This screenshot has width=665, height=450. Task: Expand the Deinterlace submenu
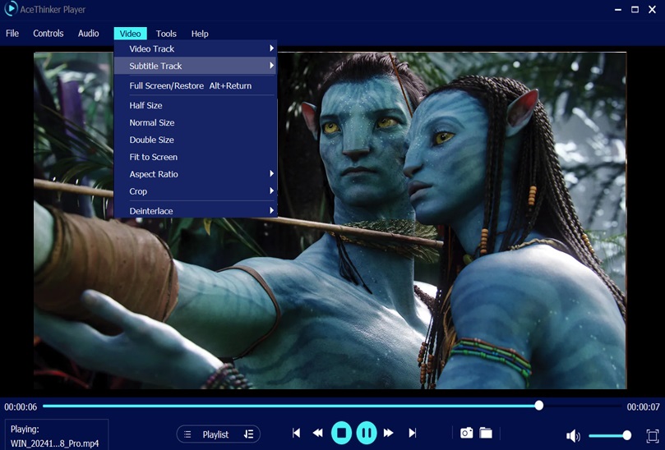coord(196,210)
